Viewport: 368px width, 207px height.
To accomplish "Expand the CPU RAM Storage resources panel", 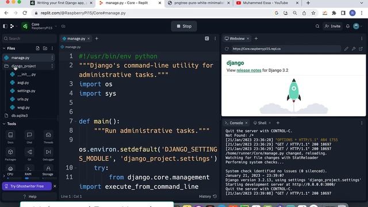I will (4, 175).
